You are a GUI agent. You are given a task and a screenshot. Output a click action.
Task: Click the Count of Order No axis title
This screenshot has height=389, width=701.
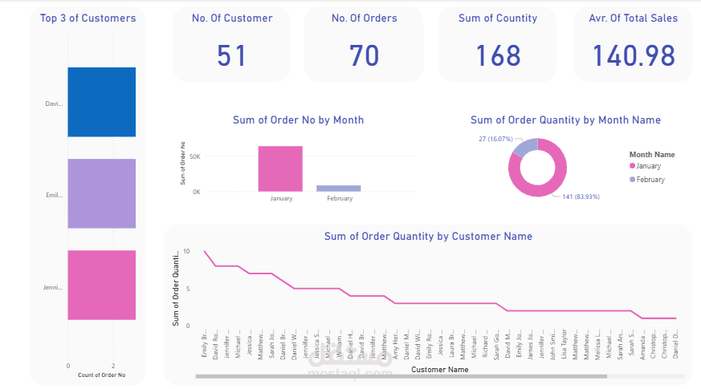(x=101, y=375)
